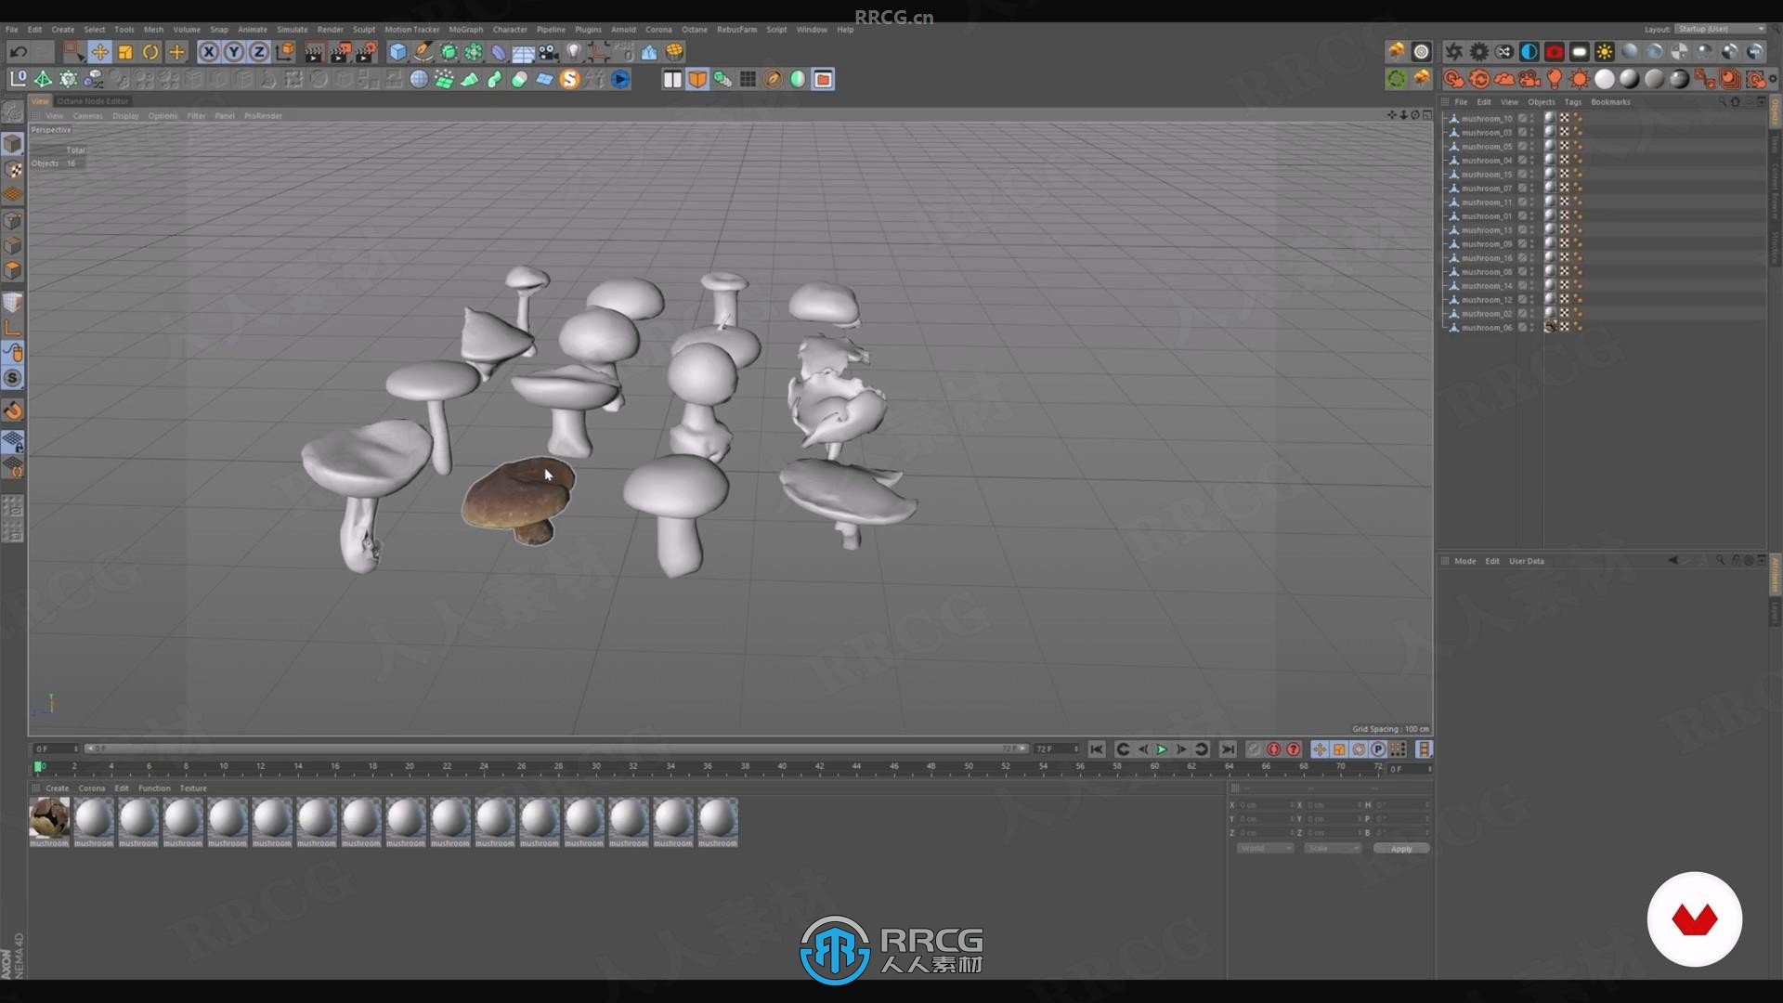The image size is (1783, 1003).
Task: Open the Object Manager Tags menu
Action: [1572, 102]
